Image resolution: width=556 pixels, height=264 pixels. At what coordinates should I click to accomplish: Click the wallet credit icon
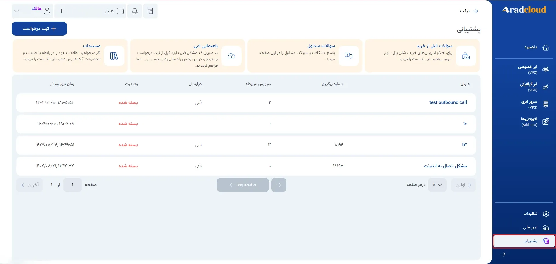[x=120, y=11]
